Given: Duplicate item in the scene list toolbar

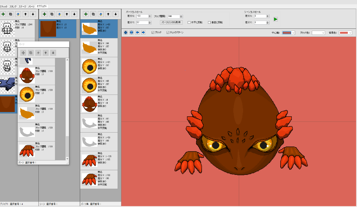Looking at the screenshot, I should coord(52,14).
